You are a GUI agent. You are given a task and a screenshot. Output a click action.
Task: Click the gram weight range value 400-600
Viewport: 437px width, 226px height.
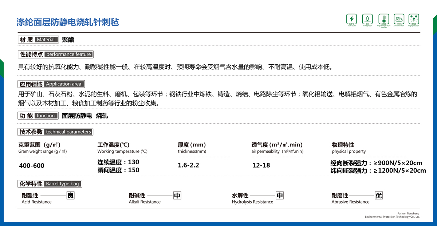tap(31, 166)
